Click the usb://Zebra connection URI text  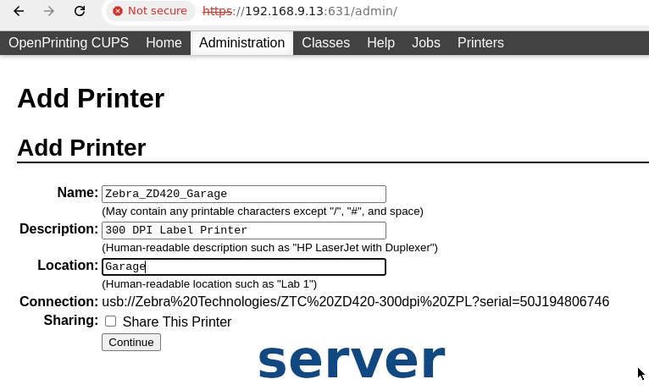click(x=355, y=302)
